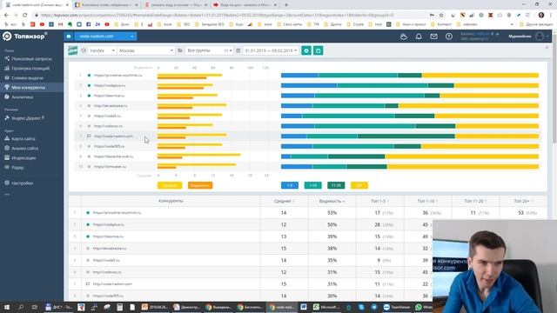Open Windows taskbar search
Image resolution: width=557 pixels, height=313 pixels.
(x=21, y=307)
